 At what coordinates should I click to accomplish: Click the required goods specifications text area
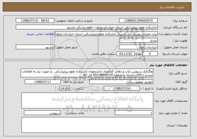pos(87,101)
